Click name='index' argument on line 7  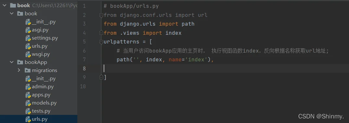coord(188,60)
